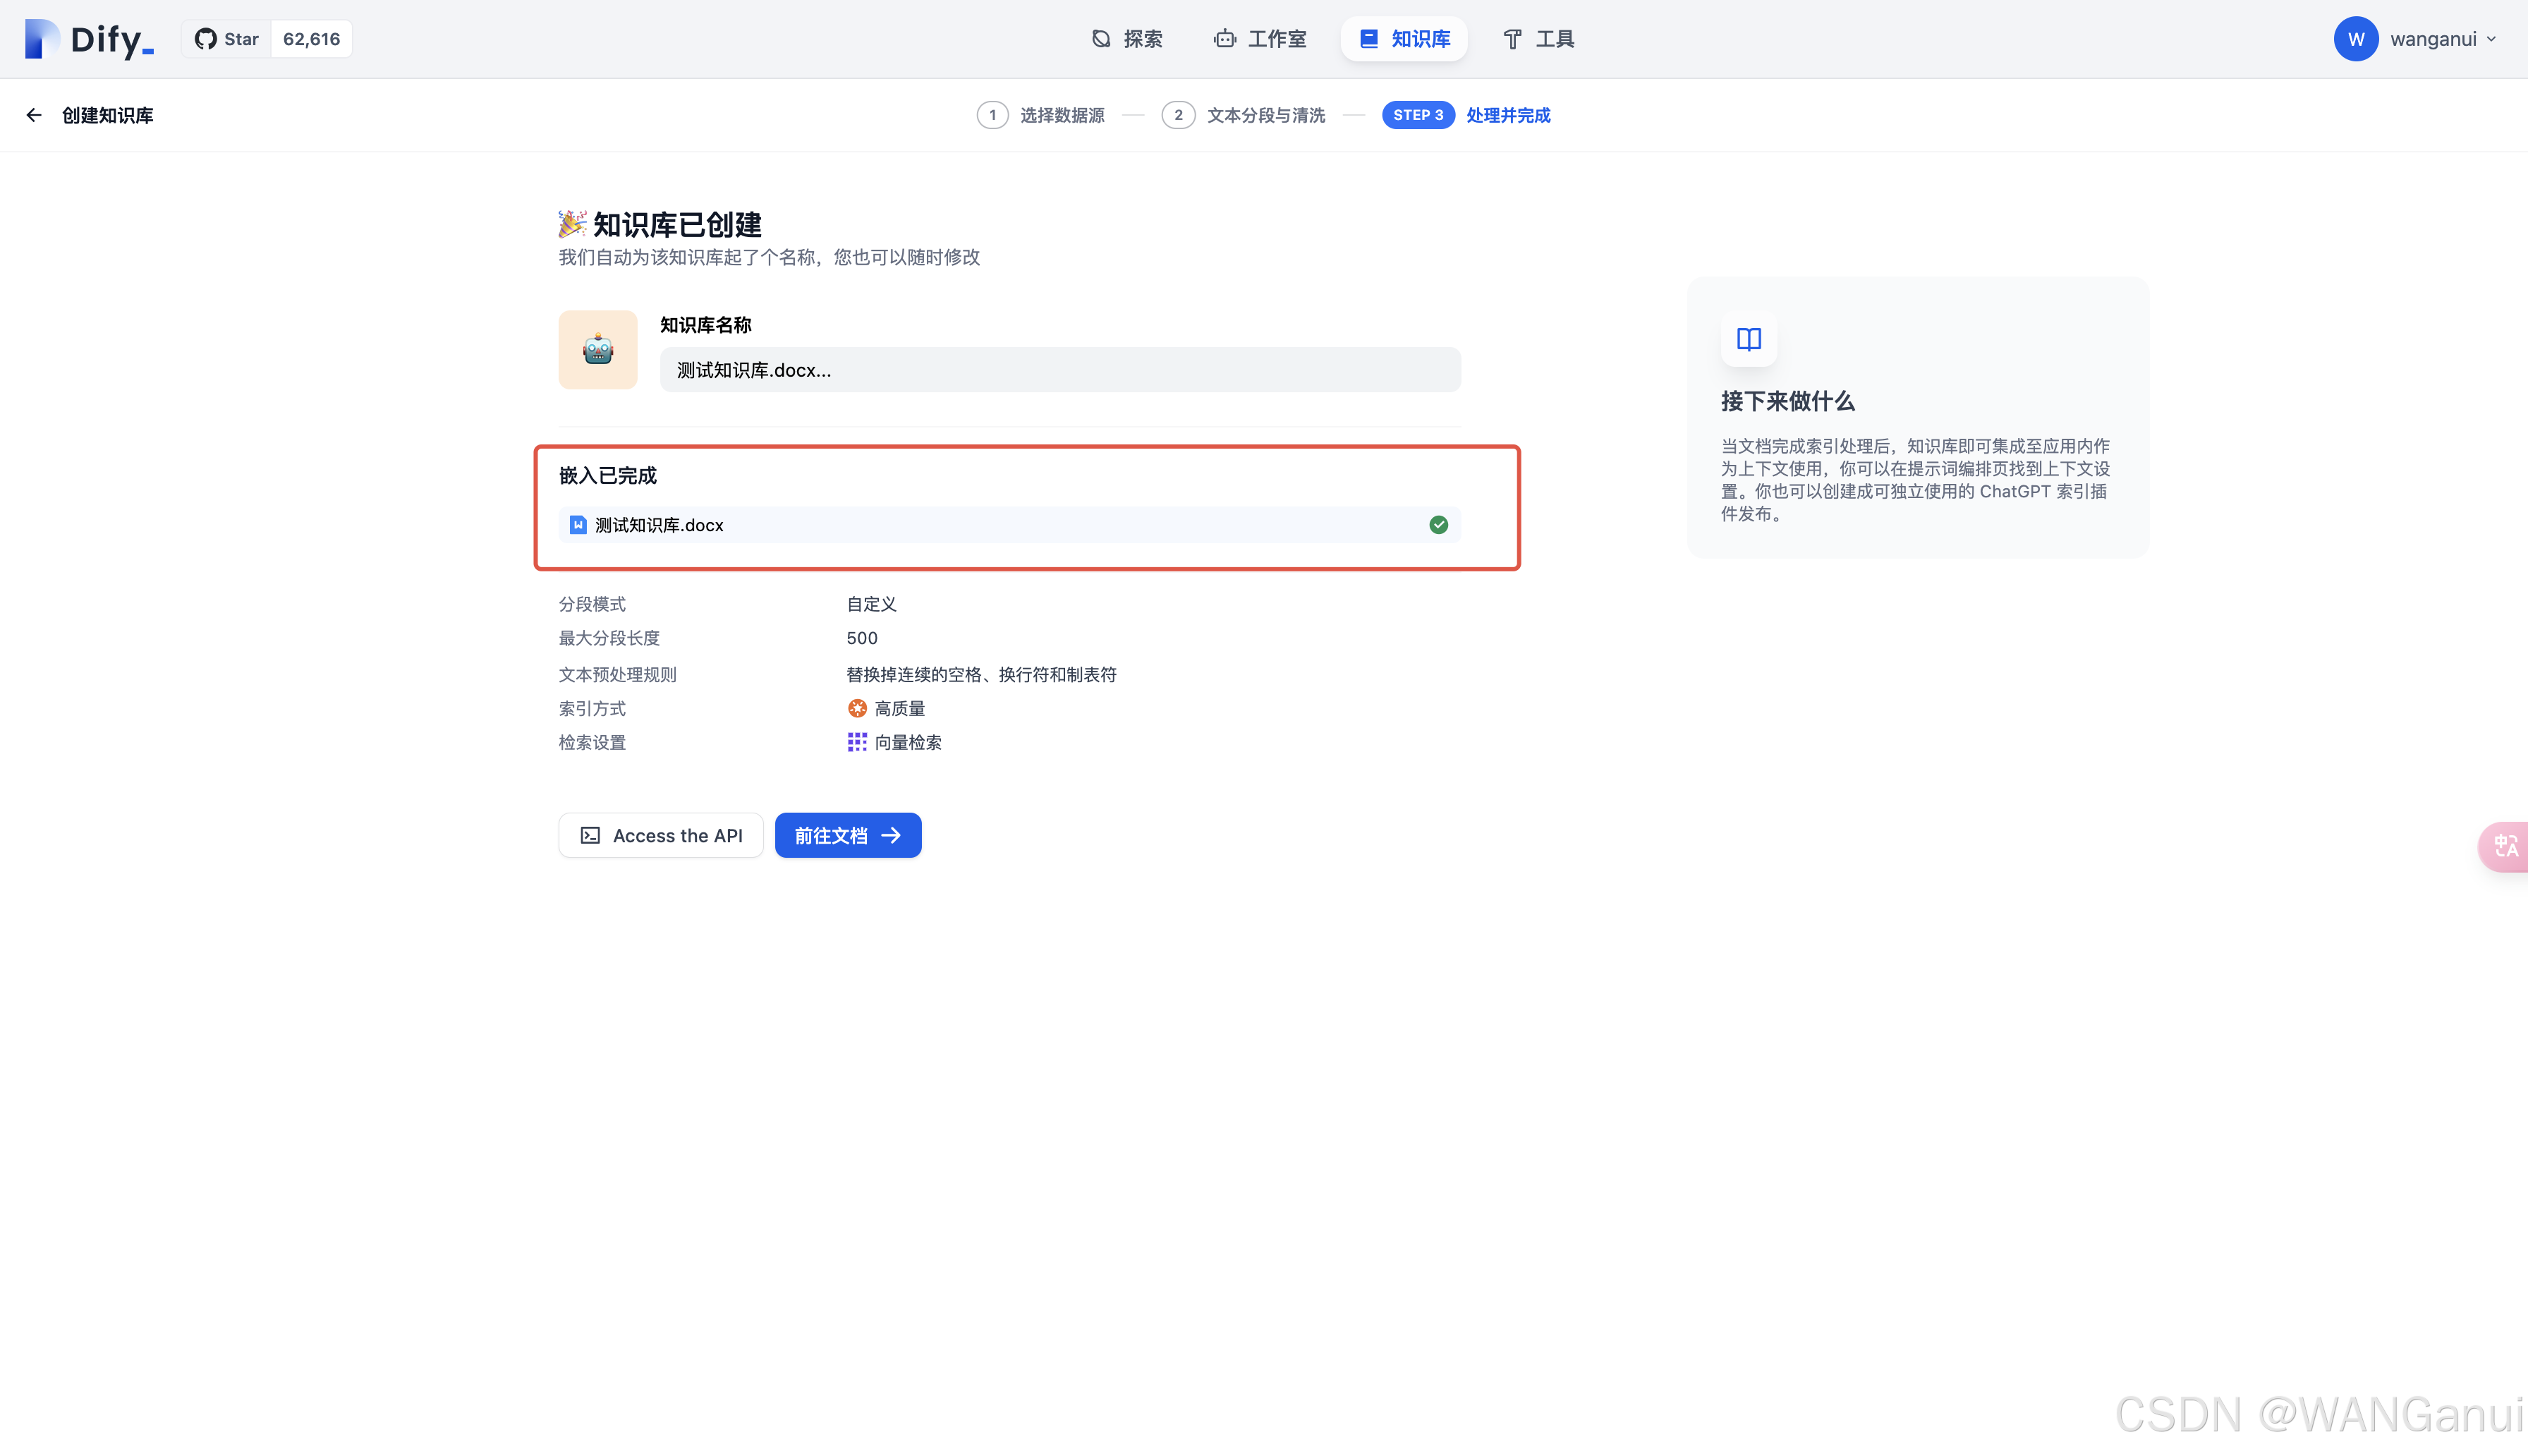Switch to the 工作室 tab
The width and height of the screenshot is (2528, 1456).
[1260, 39]
